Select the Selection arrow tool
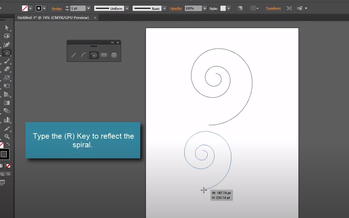 7,28
